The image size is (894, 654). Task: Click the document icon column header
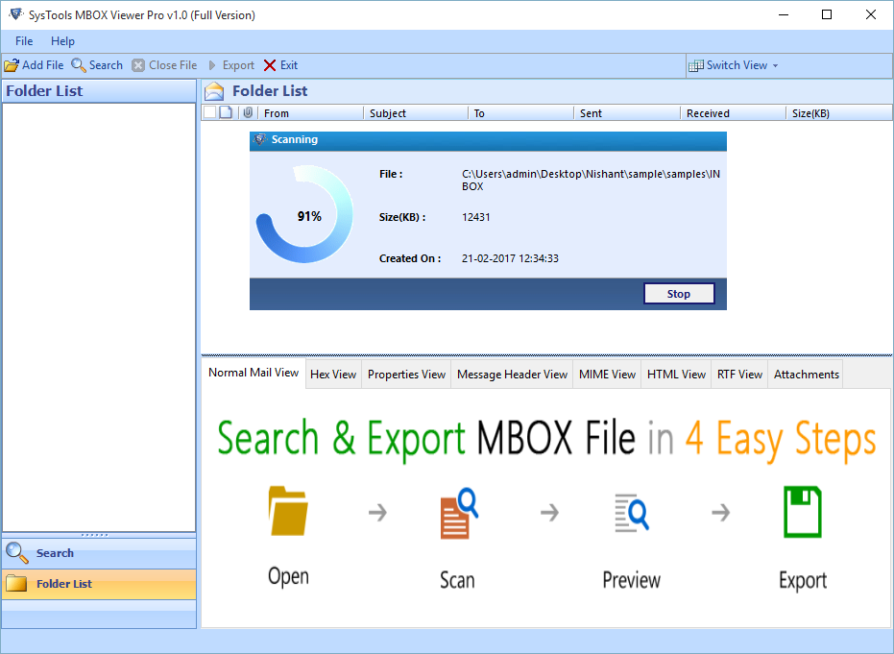click(x=227, y=112)
